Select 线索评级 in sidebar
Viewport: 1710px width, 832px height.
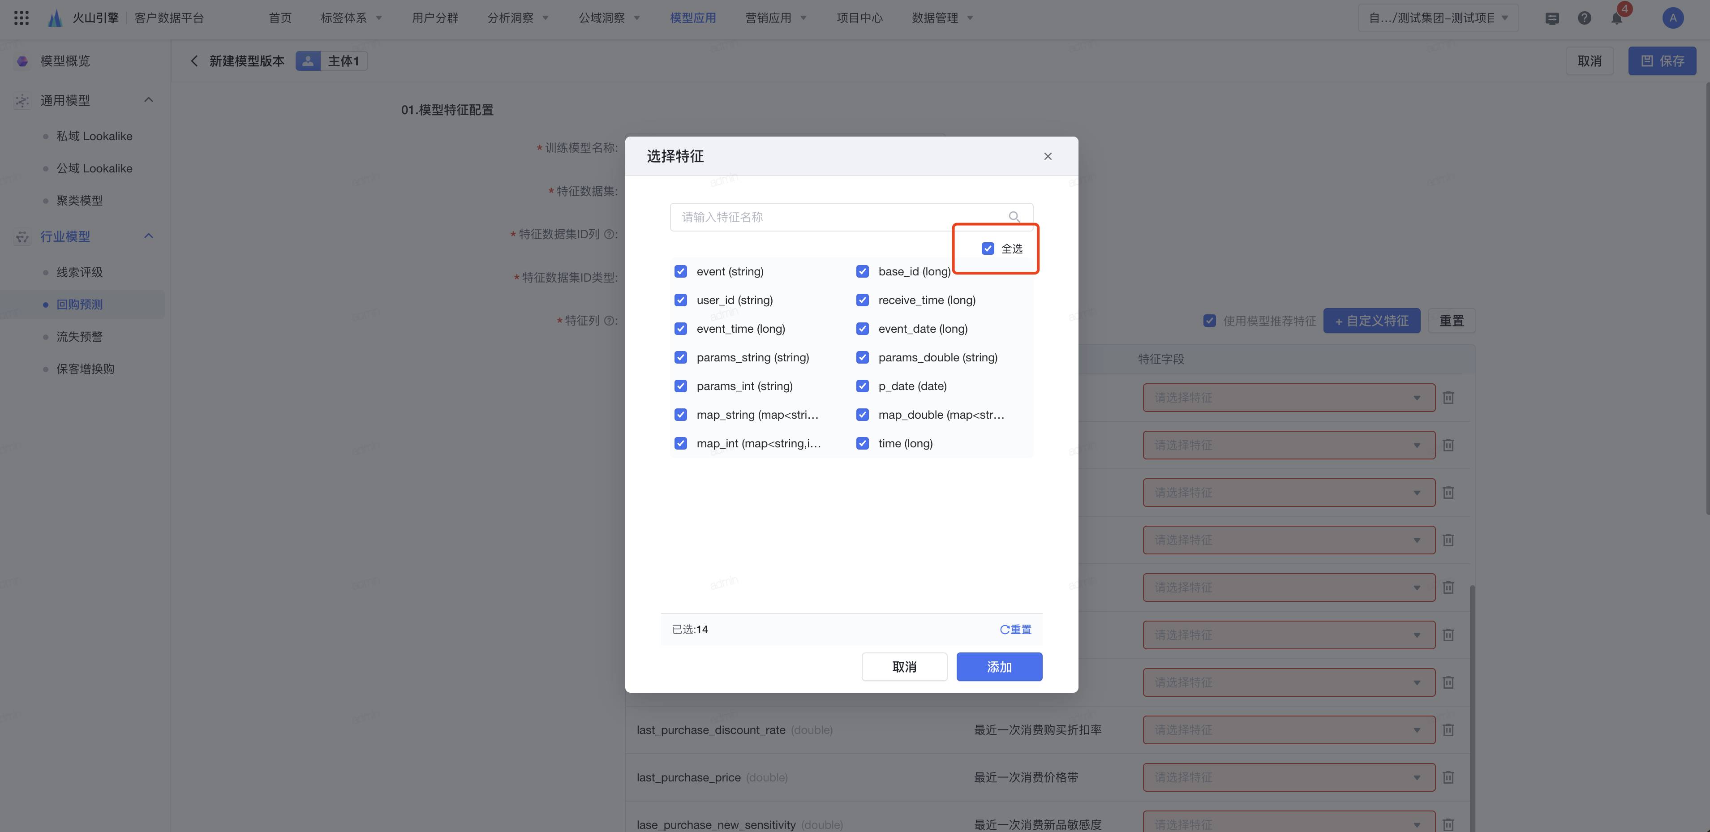pos(80,272)
